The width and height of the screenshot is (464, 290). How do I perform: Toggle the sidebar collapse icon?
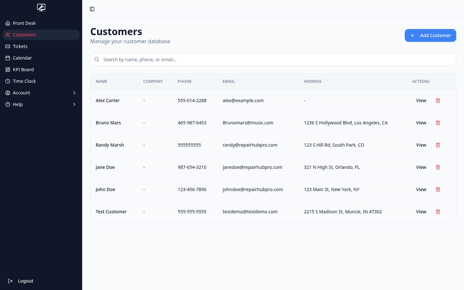click(x=92, y=9)
